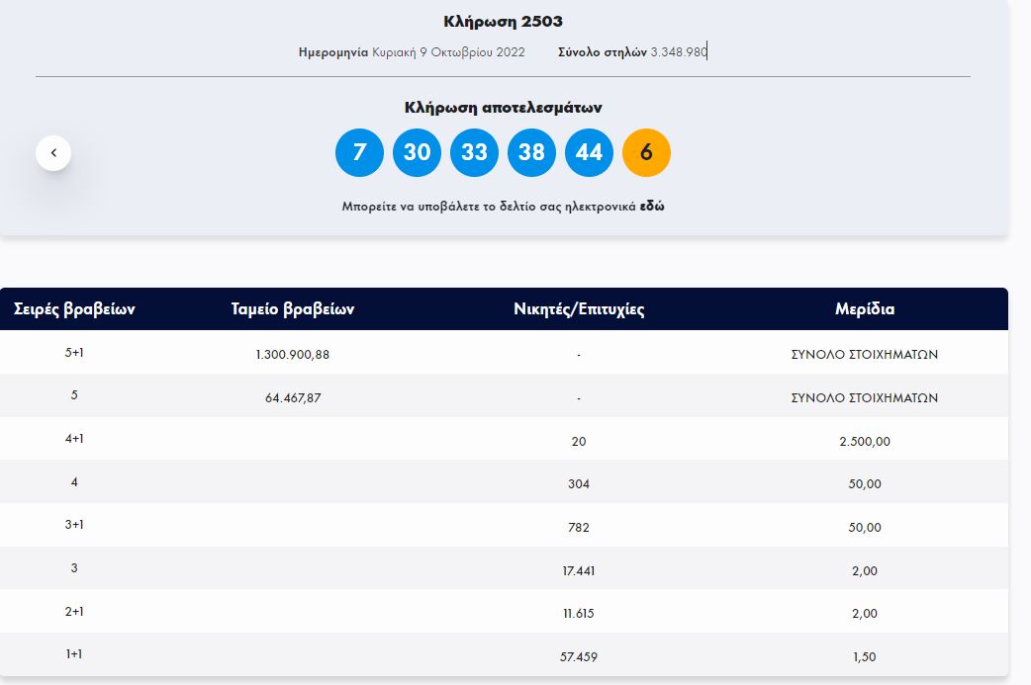Click the 'Νικητές/Επιτυχίες' column header
This screenshot has width=1031, height=685.
pos(579,309)
